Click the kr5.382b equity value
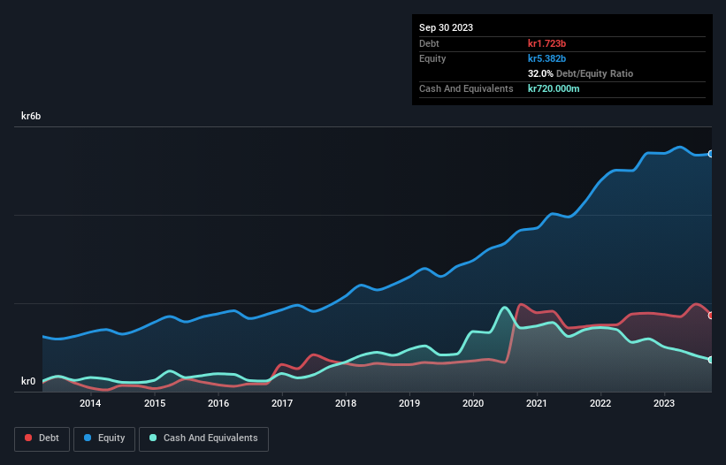 [x=546, y=58]
